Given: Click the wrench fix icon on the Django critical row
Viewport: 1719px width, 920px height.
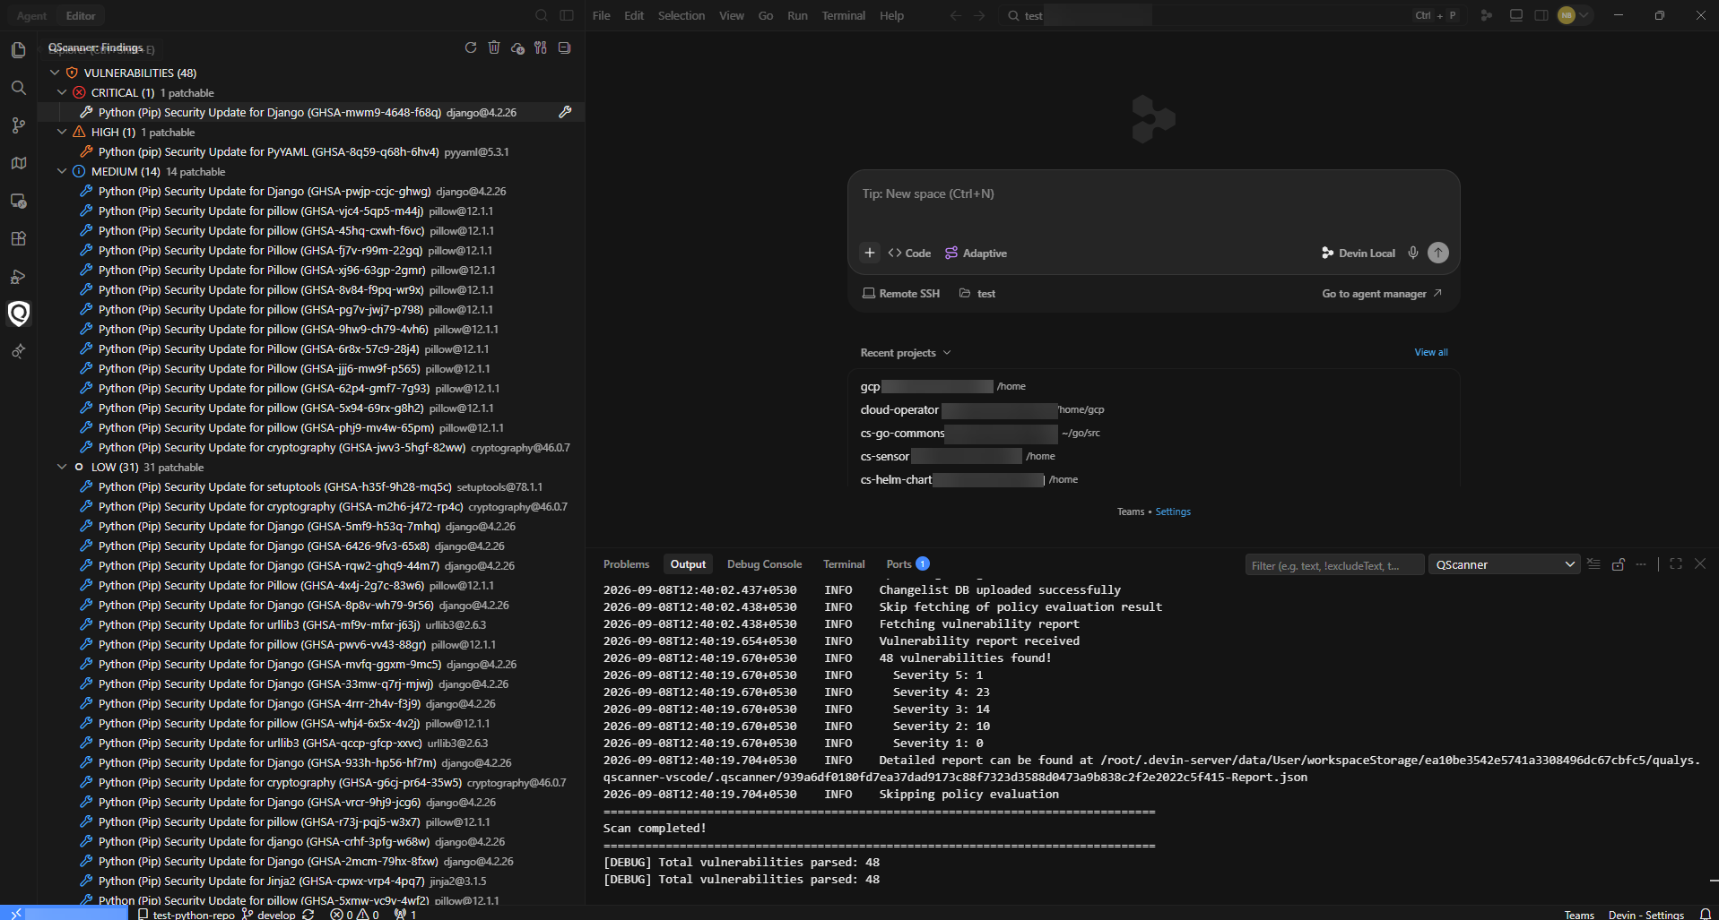Looking at the screenshot, I should coord(565,112).
